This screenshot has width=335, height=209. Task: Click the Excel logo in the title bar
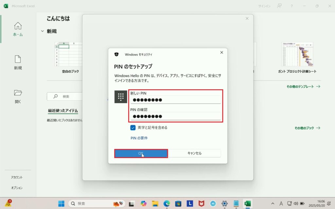(6, 6)
